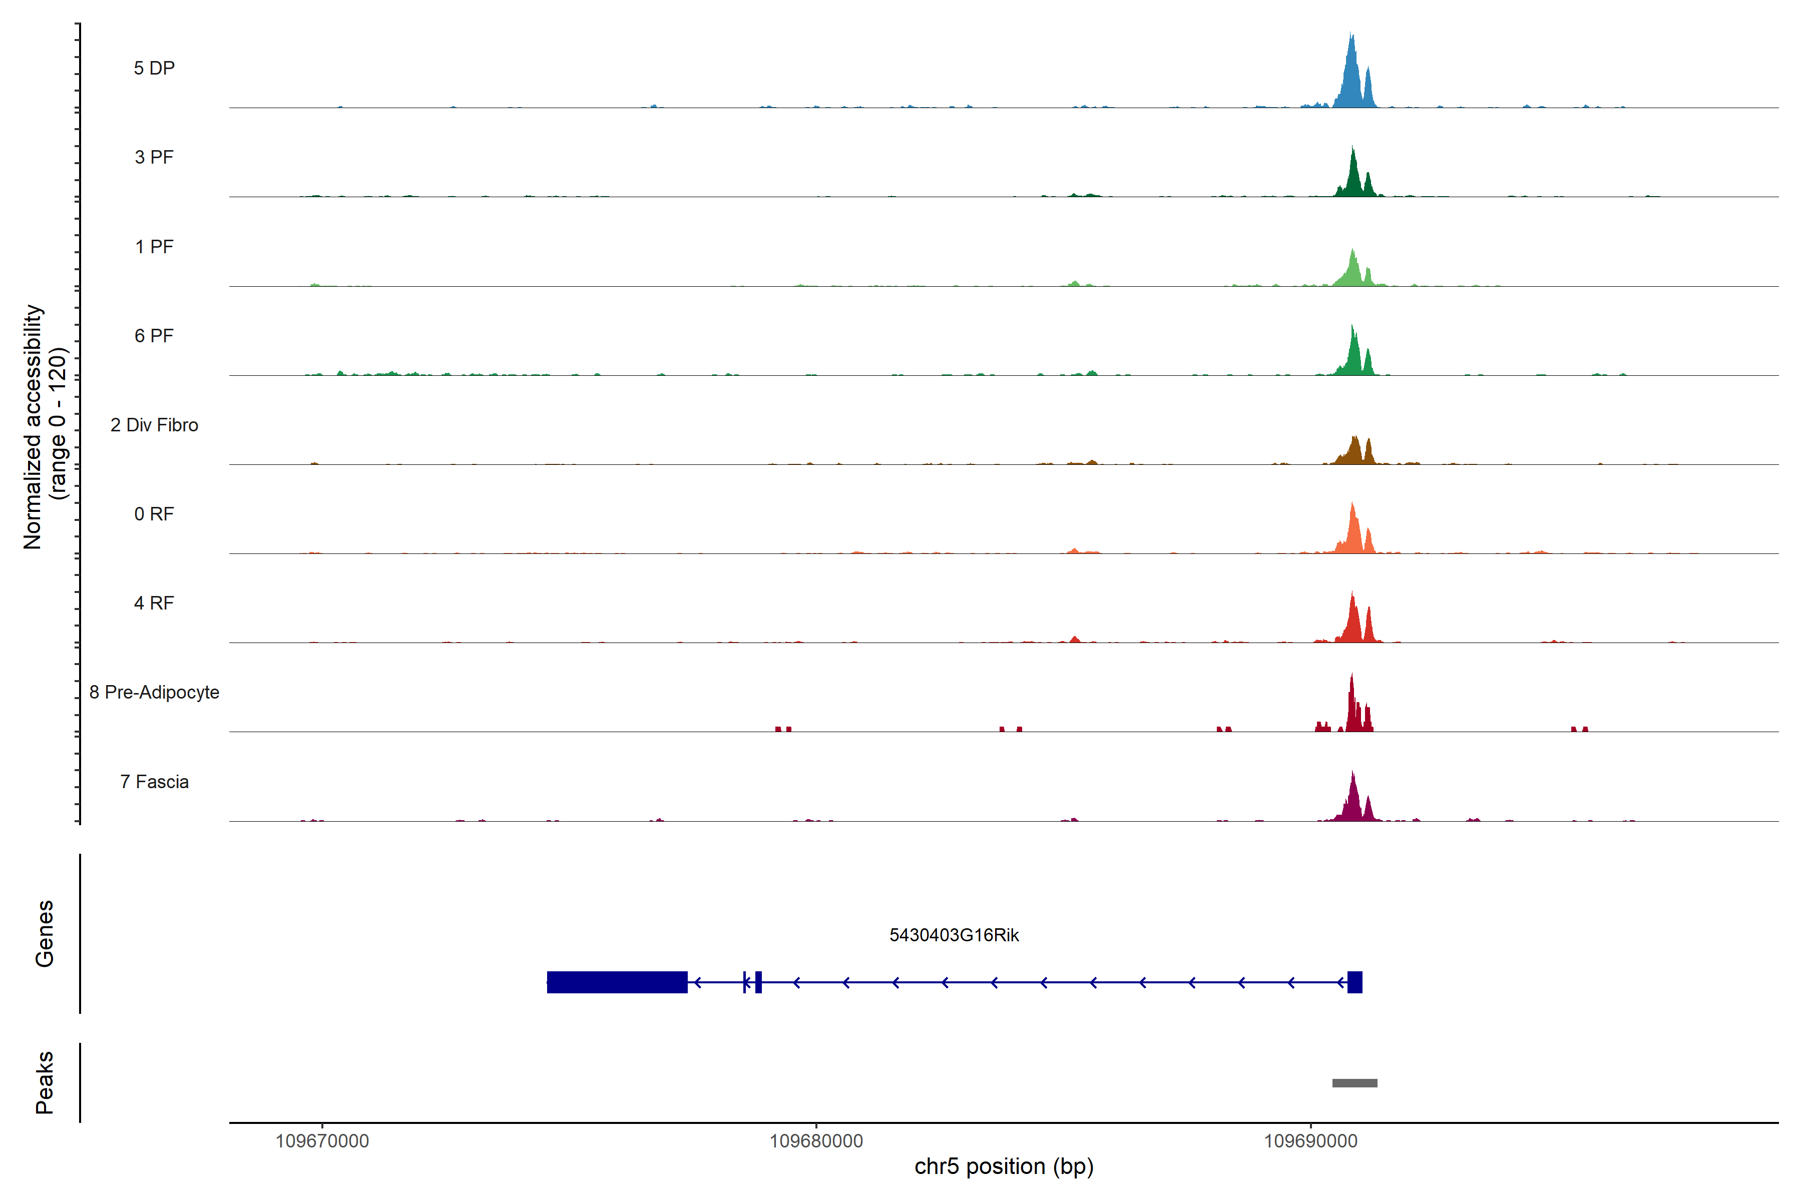This screenshot has height=1201, width=1802.
Task: Click the 2 Div Fibro label
Action: [x=154, y=425]
